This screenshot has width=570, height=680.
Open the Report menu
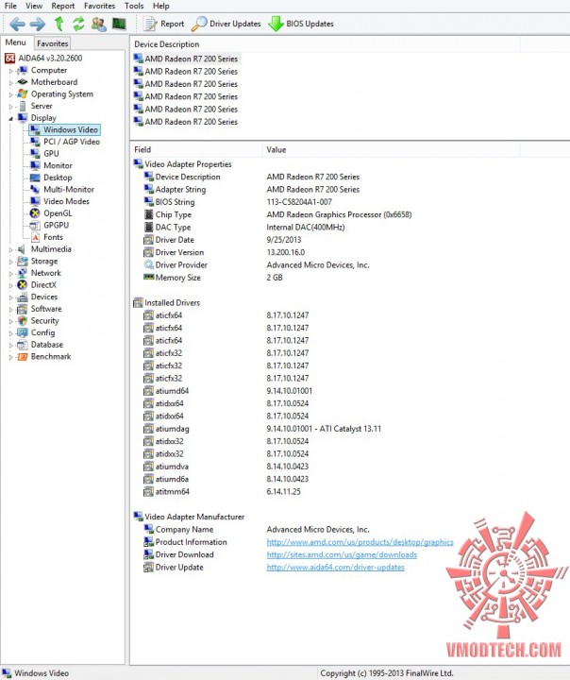(x=63, y=6)
